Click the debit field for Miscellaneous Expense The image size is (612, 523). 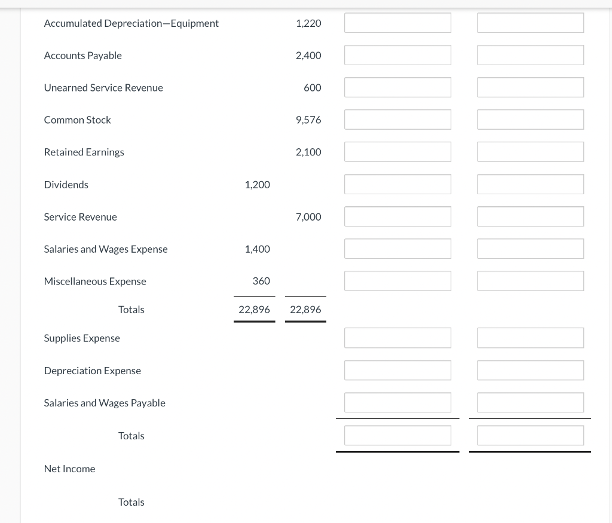pyautogui.click(x=397, y=280)
